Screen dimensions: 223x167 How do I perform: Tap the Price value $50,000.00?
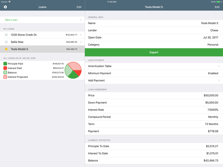click(211, 96)
